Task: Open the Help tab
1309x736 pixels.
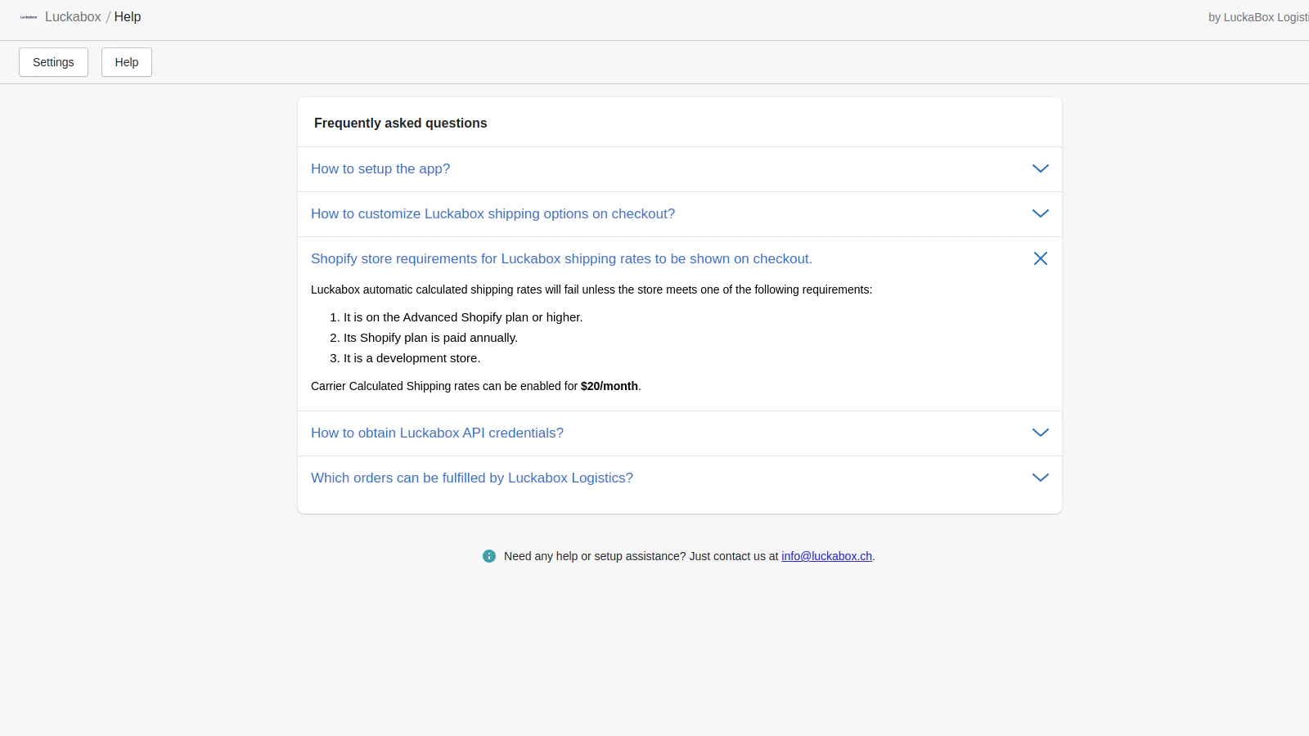Action: point(127,62)
